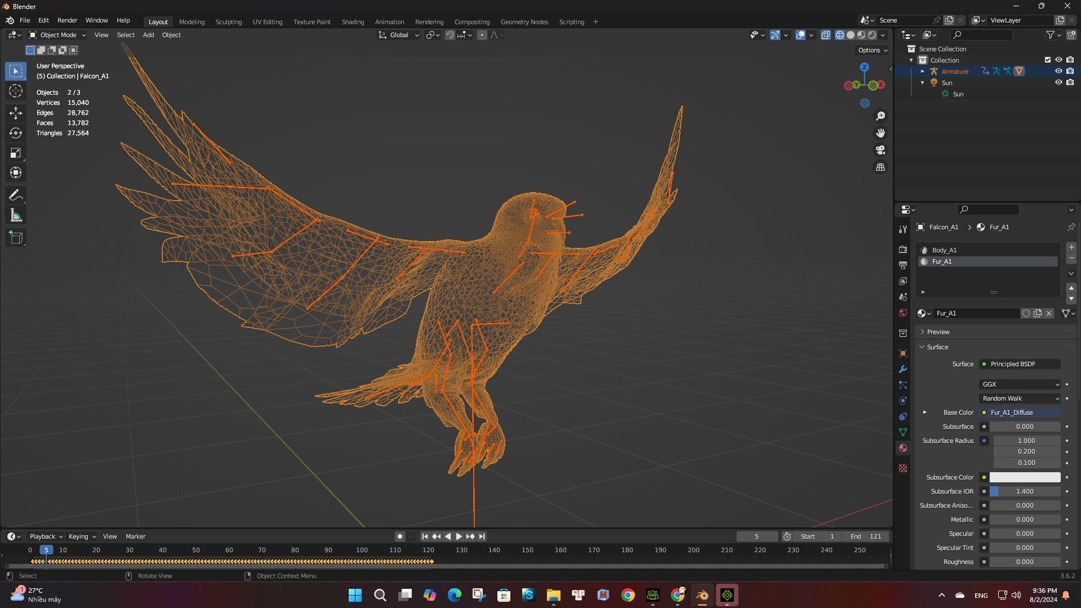The width and height of the screenshot is (1081, 608).
Task: Select the Measure tool
Action: click(16, 215)
